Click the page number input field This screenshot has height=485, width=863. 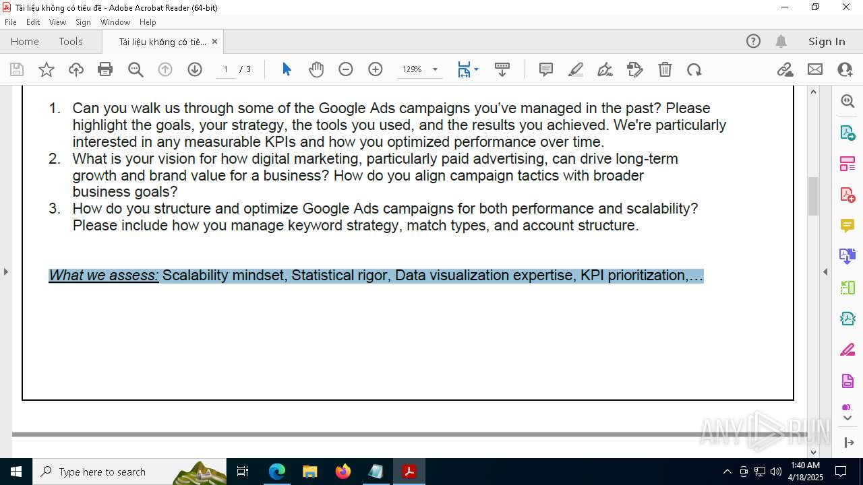pos(225,69)
